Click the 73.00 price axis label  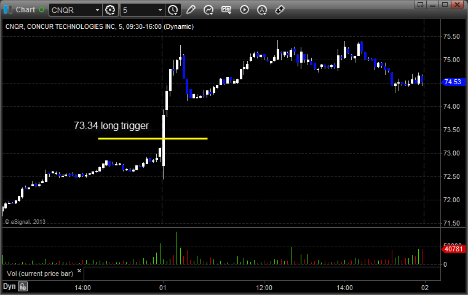[451, 153]
